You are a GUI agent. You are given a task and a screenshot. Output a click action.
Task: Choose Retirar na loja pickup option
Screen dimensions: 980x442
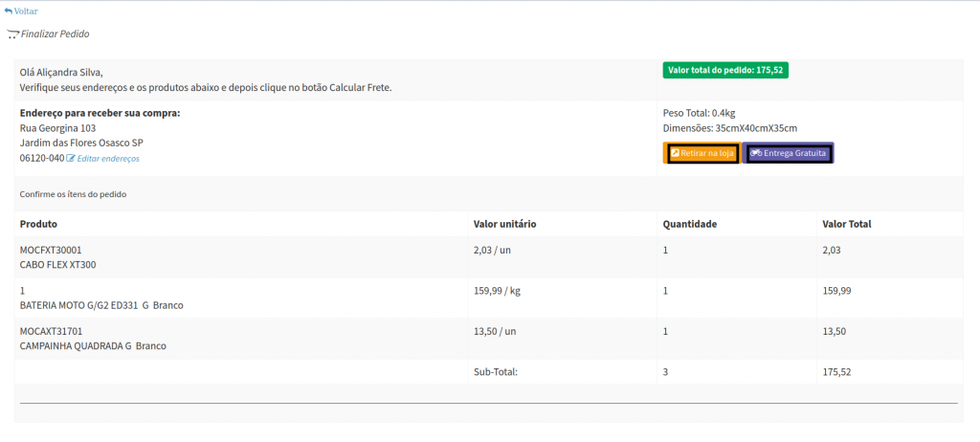tap(702, 153)
